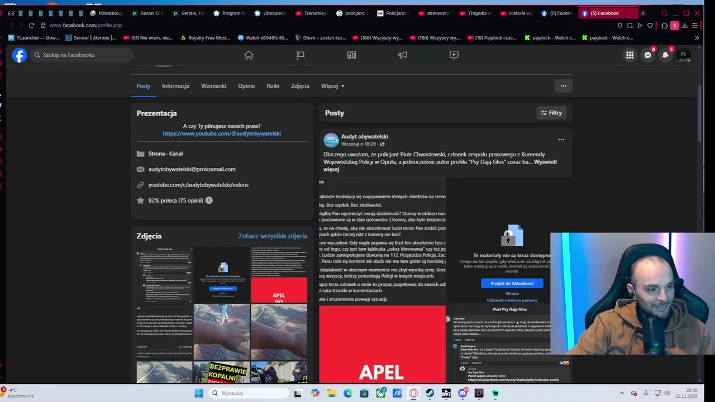The image size is (715, 402).
Task: Open the Opera icon on taskbar
Action: (413, 393)
